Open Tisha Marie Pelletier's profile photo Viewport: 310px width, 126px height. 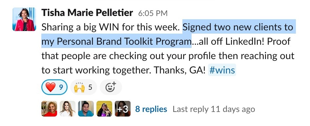(x=24, y=19)
